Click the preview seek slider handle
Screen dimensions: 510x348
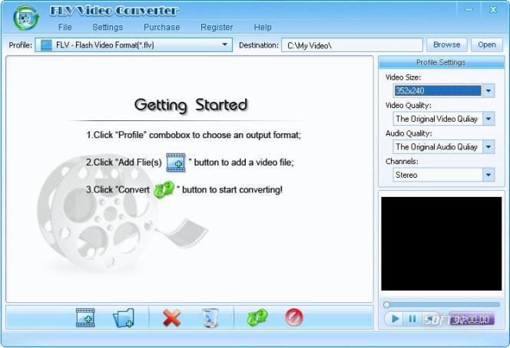386,304
